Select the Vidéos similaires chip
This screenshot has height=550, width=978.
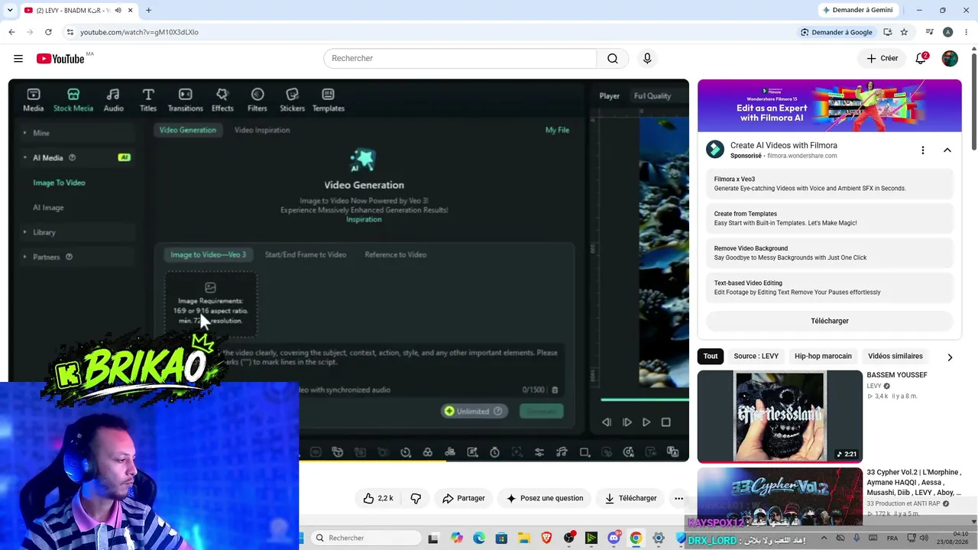[x=895, y=356]
